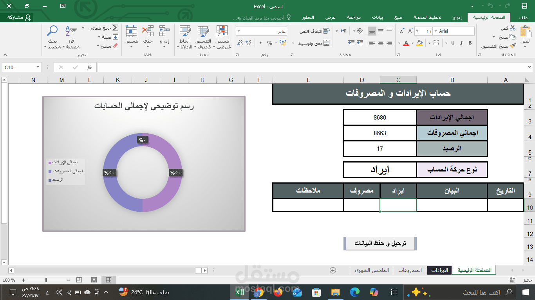
Task: Click Wrap Text (التفاف النص)
Action: (x=314, y=31)
